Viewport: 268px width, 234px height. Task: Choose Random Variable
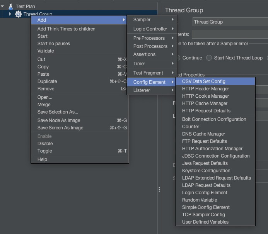point(215,200)
